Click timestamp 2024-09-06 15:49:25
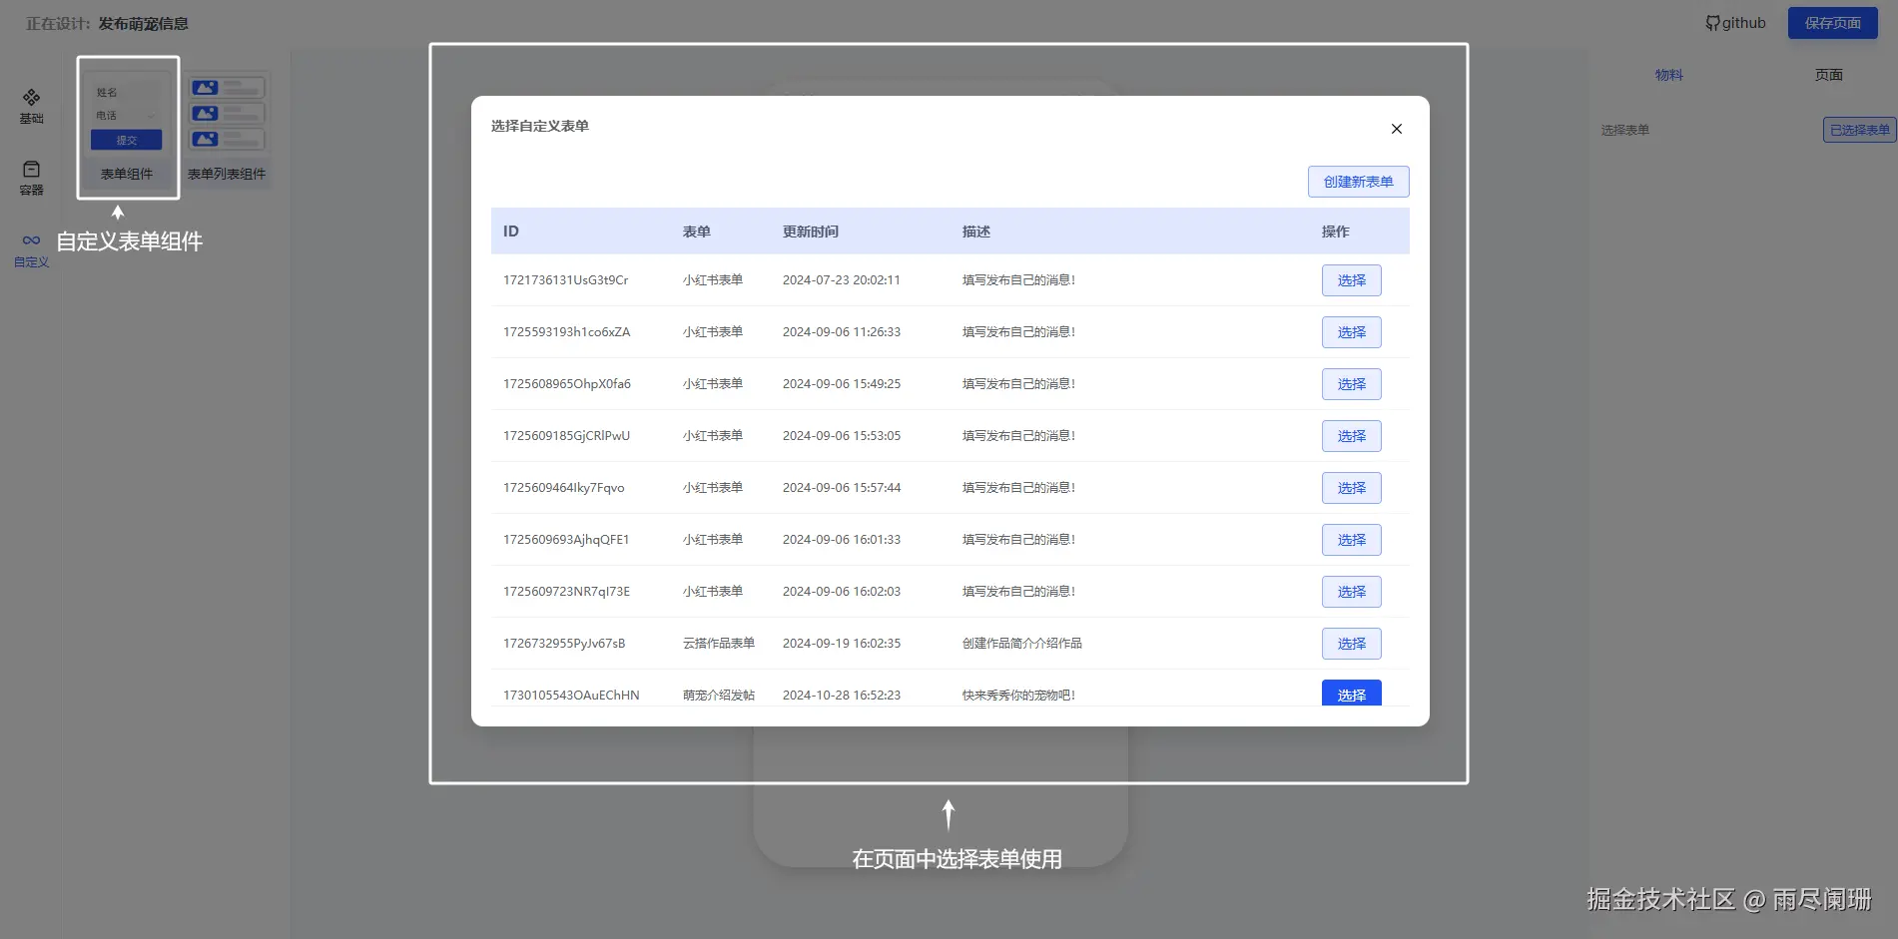Image resolution: width=1898 pixels, height=939 pixels. coord(842,384)
